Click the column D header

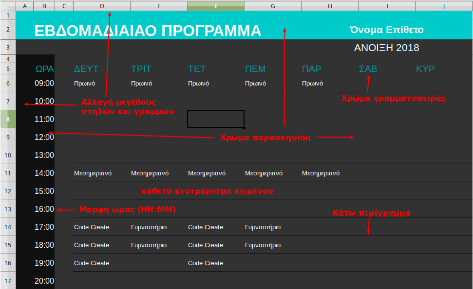(x=101, y=6)
